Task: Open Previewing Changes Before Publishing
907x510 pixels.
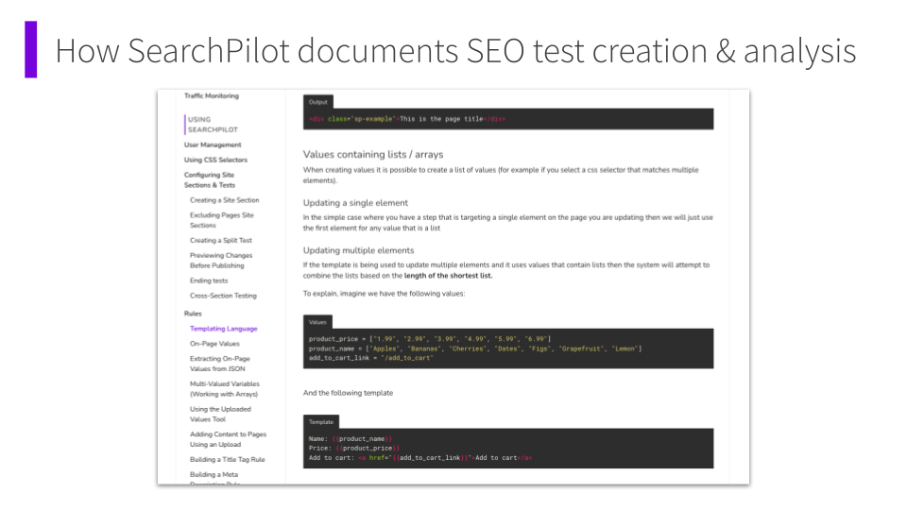Action: 221,261
